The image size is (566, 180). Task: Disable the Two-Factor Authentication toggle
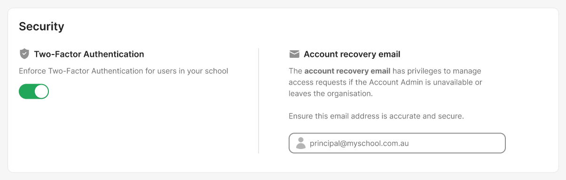(x=34, y=91)
